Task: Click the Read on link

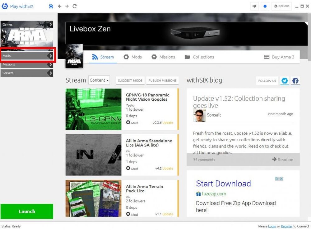Action: pos(283,160)
